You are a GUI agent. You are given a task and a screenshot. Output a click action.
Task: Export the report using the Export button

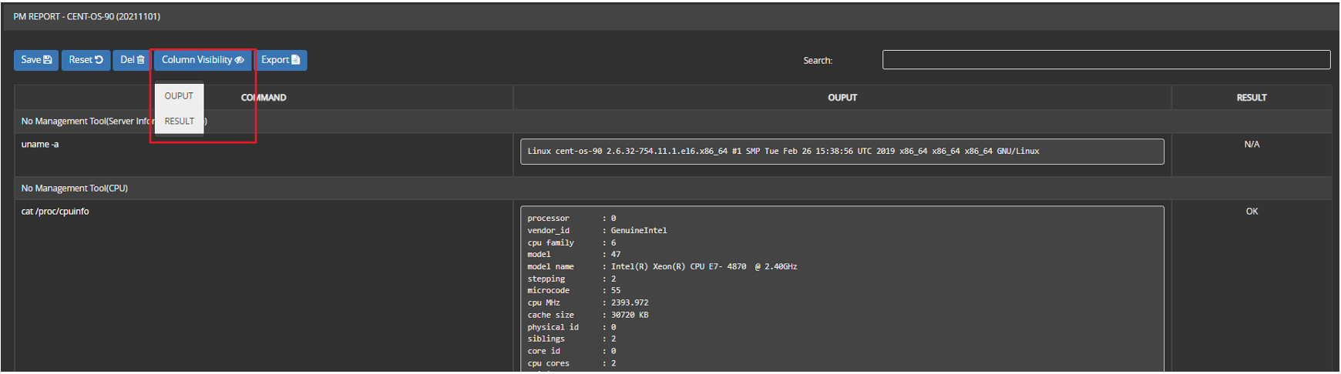pyautogui.click(x=281, y=60)
